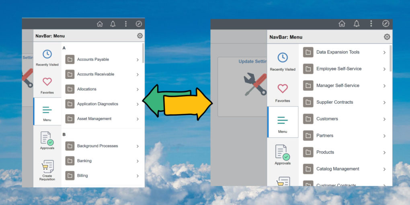The height and width of the screenshot is (205, 410).
Task: Click right window menu scrollbar thumb
Action: [x=391, y=58]
